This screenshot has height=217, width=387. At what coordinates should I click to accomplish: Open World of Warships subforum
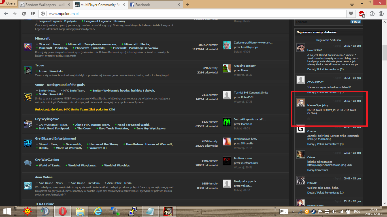click(x=117, y=166)
